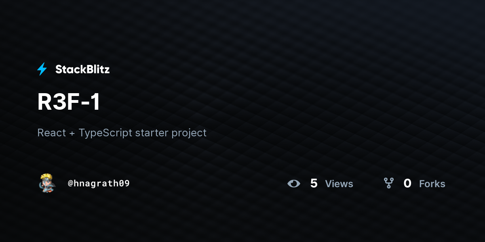This screenshot has width=485, height=242.
Task: Open the R3F-1 project title
Action: coord(69,102)
